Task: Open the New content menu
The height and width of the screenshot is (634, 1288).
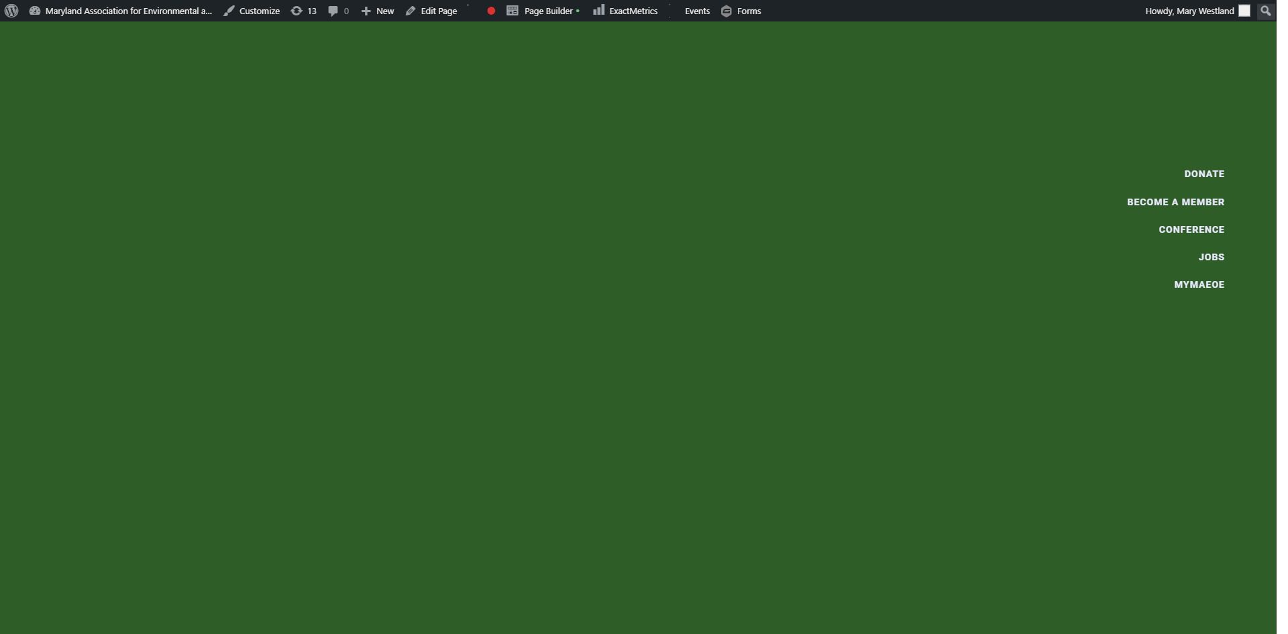Action: coord(378,11)
